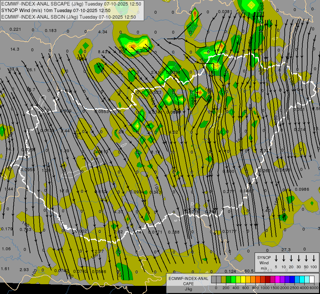Click the map value '1.06'
The image size is (320, 294).
click(x=6, y=249)
